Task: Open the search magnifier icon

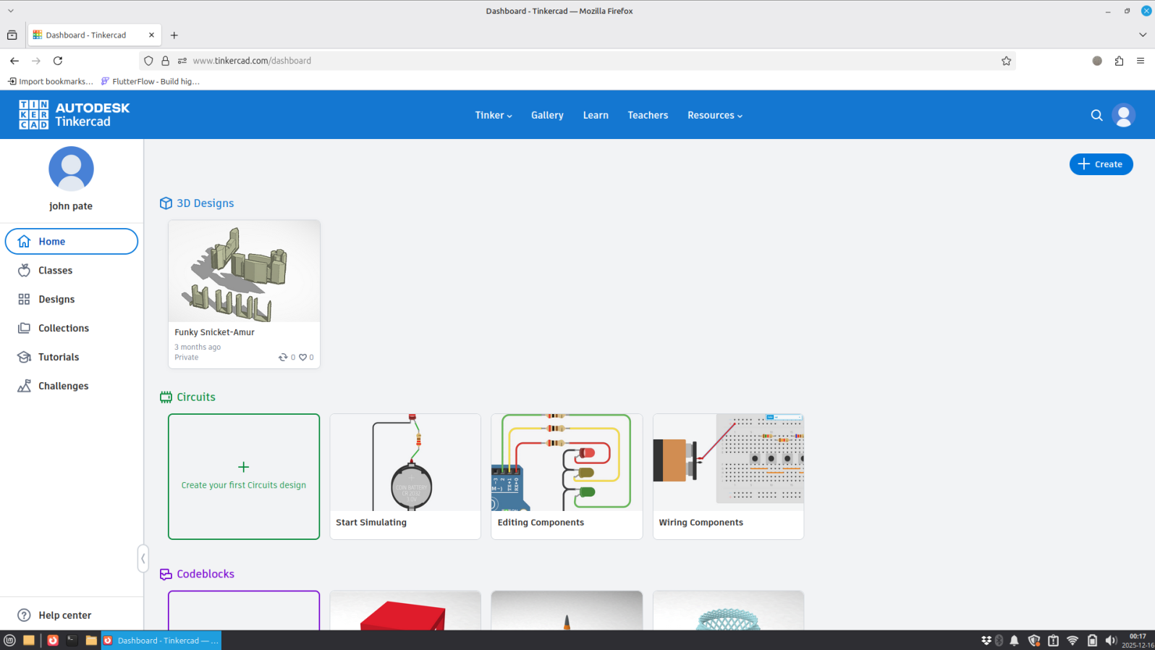Action: point(1096,115)
